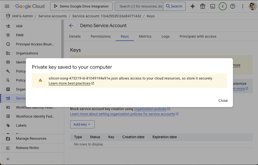This screenshot has width=258, height=165.
Task: Click the 'No rows to display' text
Action: coord(88,144)
